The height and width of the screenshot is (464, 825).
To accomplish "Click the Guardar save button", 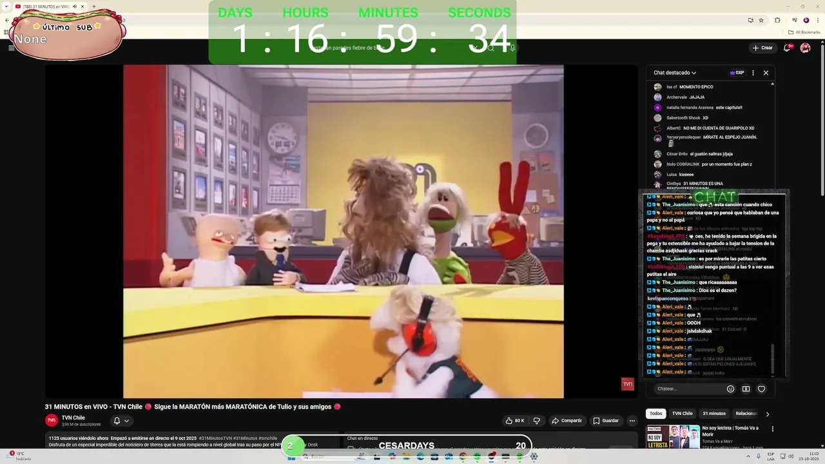I will (x=606, y=421).
